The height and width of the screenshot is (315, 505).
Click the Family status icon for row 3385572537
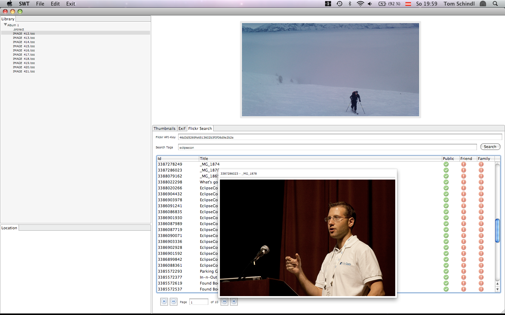481,289
